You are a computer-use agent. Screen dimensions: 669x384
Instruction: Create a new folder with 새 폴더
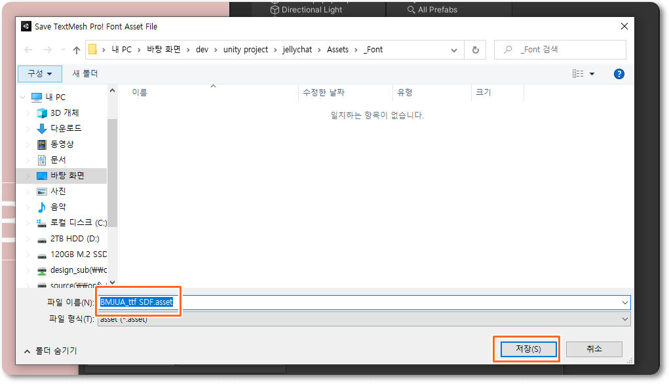[85, 74]
